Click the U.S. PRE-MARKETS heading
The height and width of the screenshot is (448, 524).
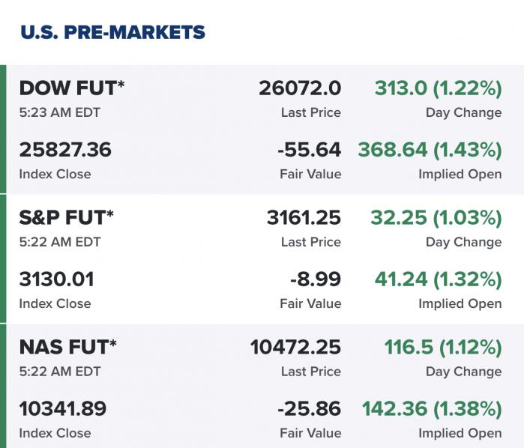(x=112, y=33)
